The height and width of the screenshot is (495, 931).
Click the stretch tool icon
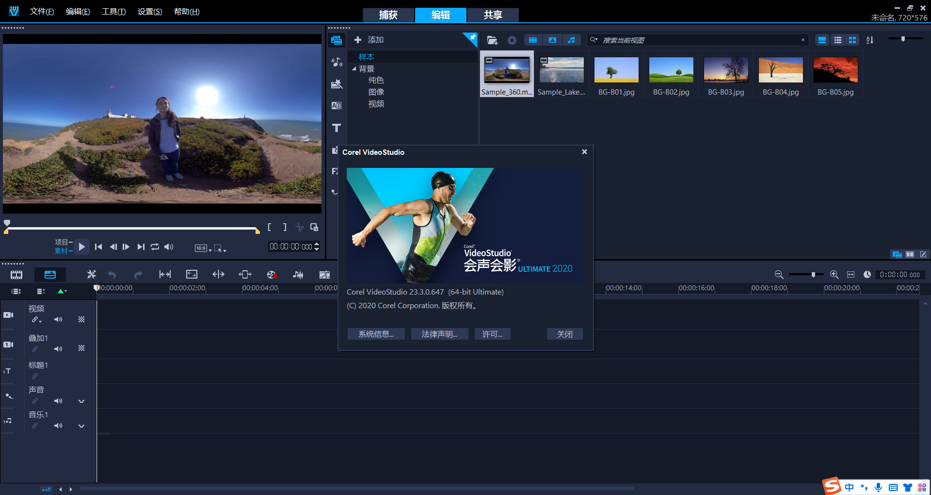[x=192, y=275]
